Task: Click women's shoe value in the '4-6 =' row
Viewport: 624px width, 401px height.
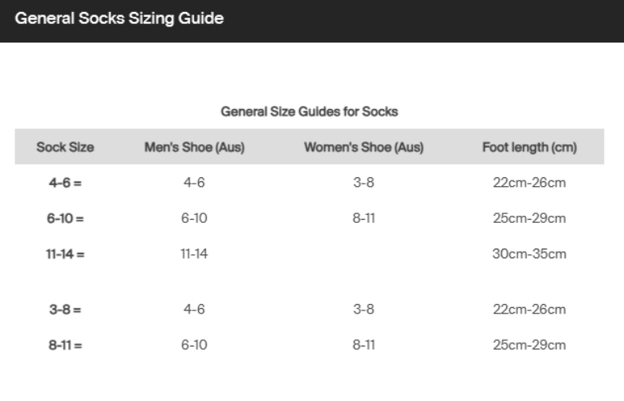Action: pos(363,183)
